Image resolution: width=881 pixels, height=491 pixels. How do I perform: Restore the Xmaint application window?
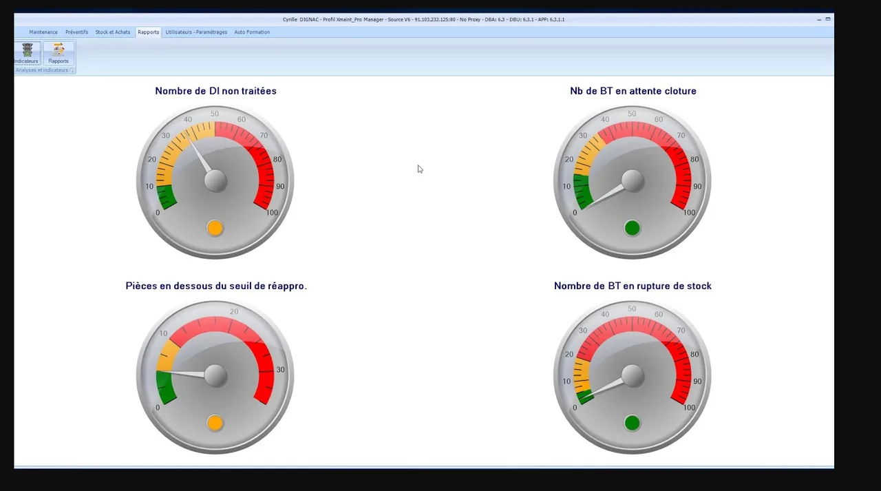click(x=828, y=19)
